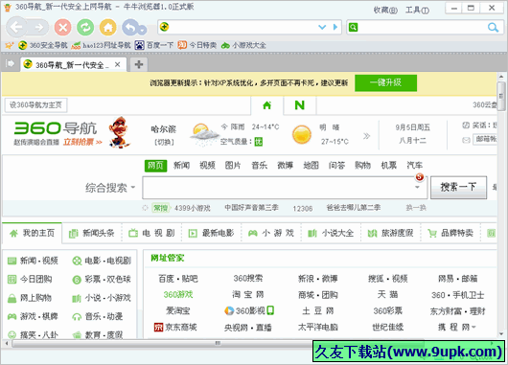Open 360安全导航 bookmark

coord(43,45)
